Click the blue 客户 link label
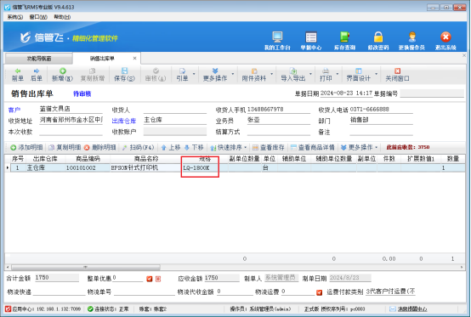Image resolution: width=471 pixels, height=317 pixels. pyautogui.click(x=14, y=110)
